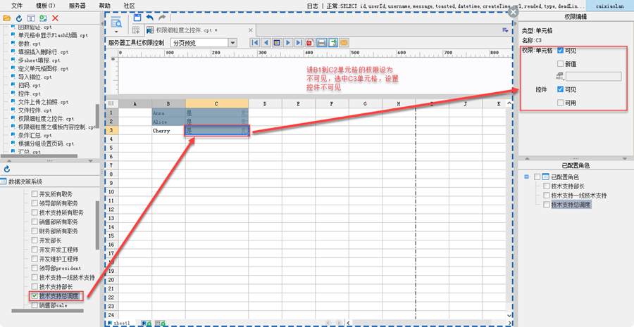Select cell C3 containing 是
The width and height of the screenshot is (634, 327).
[217, 130]
